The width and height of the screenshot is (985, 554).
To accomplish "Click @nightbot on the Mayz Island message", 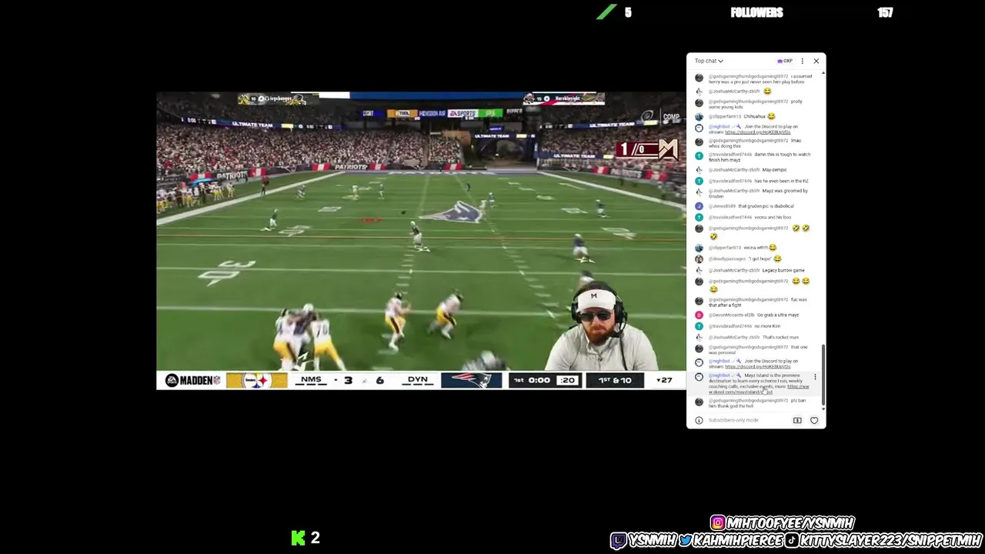I will (720, 375).
